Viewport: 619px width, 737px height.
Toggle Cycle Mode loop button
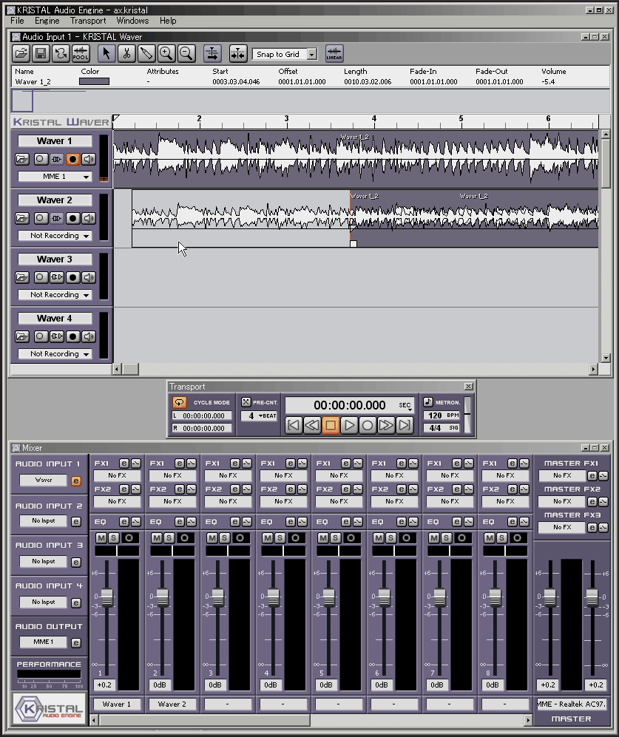pyautogui.click(x=179, y=403)
